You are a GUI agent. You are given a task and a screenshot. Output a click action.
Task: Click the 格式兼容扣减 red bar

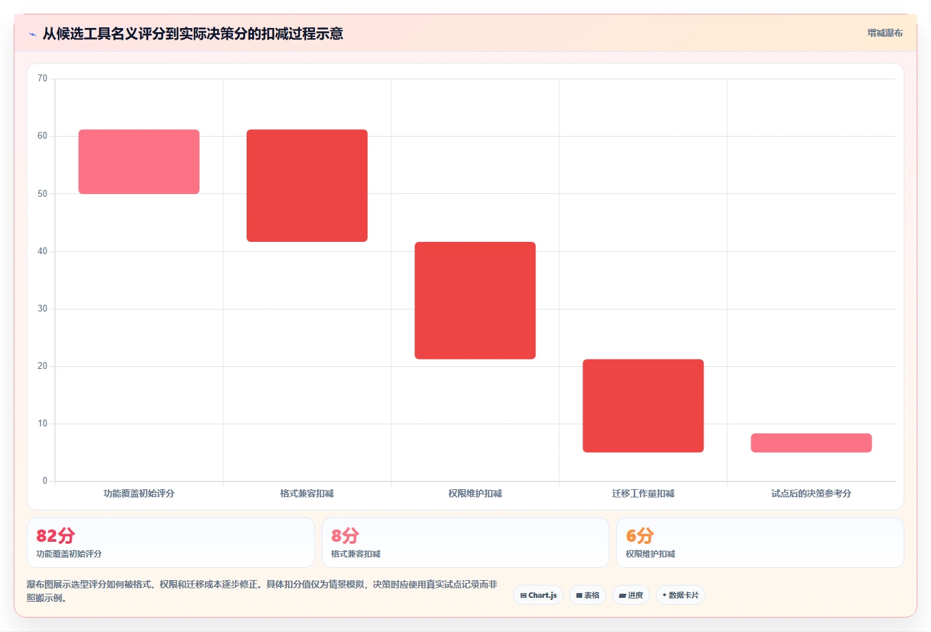coord(307,186)
